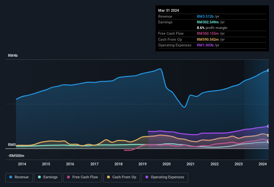Click the RM3.512b revenue value
This screenshot has height=187, width=274.
(205, 16)
